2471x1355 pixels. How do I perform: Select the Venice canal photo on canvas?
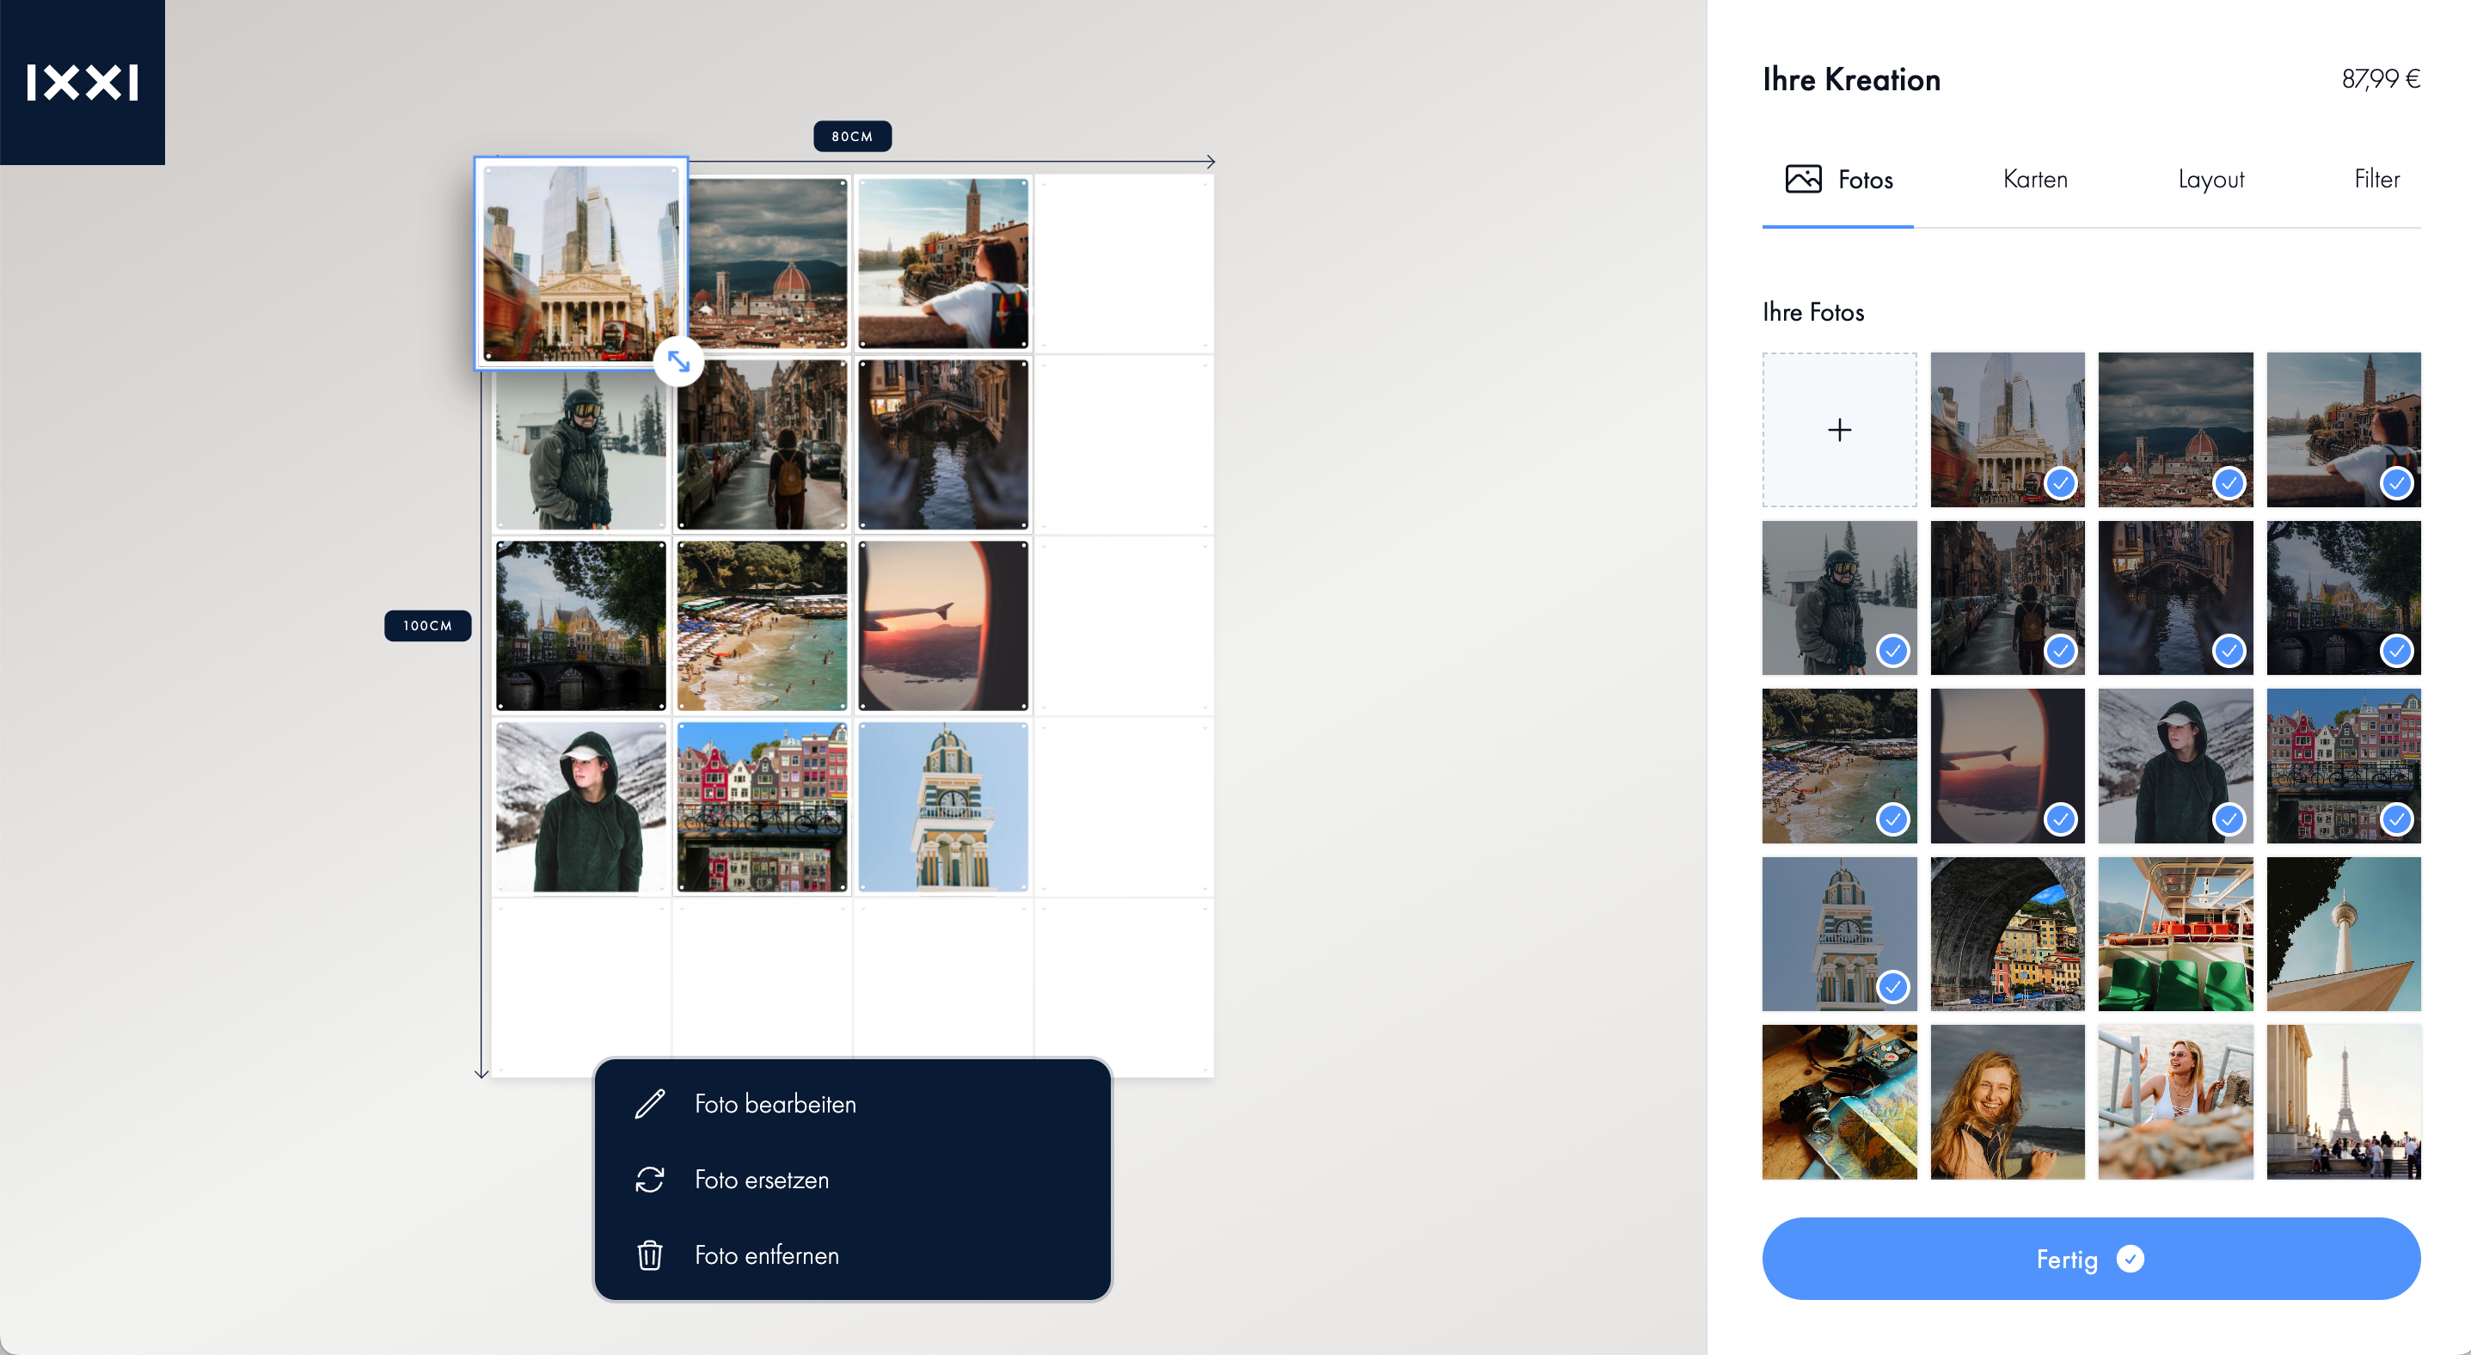[x=943, y=445]
